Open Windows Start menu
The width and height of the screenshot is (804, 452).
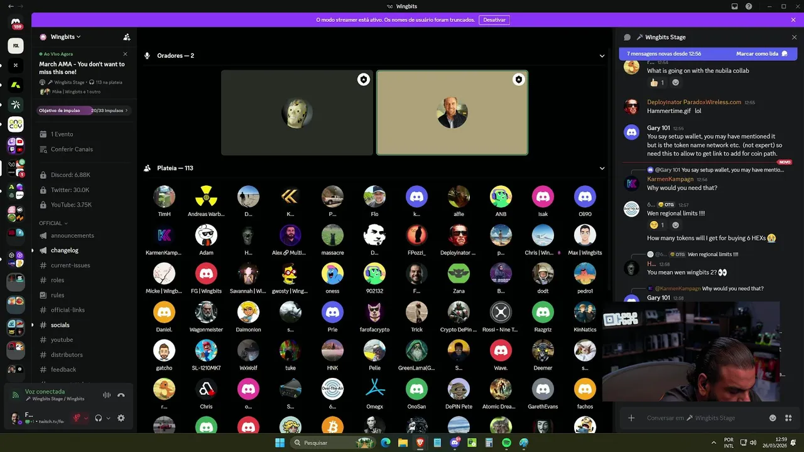coord(280,443)
